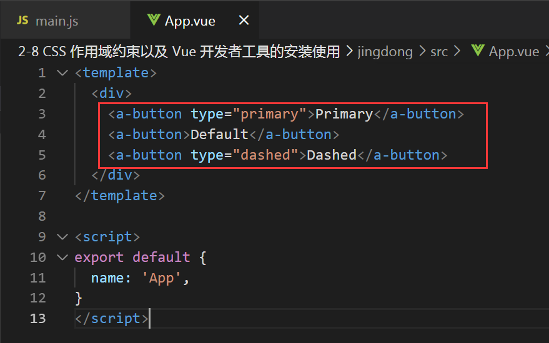The width and height of the screenshot is (549, 343).
Task: Select the App.vue editor tab
Action: pyautogui.click(x=190, y=21)
